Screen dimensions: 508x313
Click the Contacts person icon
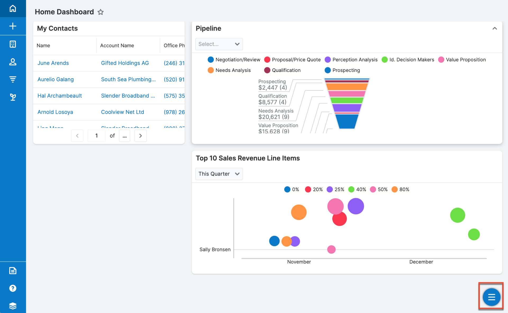(13, 62)
